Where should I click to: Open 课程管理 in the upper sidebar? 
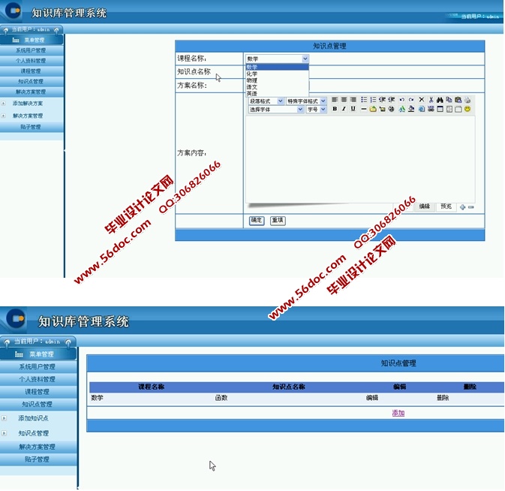32,71
